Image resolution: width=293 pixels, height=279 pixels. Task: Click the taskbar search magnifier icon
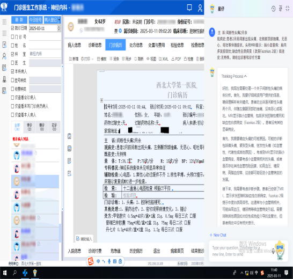(x=14, y=273)
